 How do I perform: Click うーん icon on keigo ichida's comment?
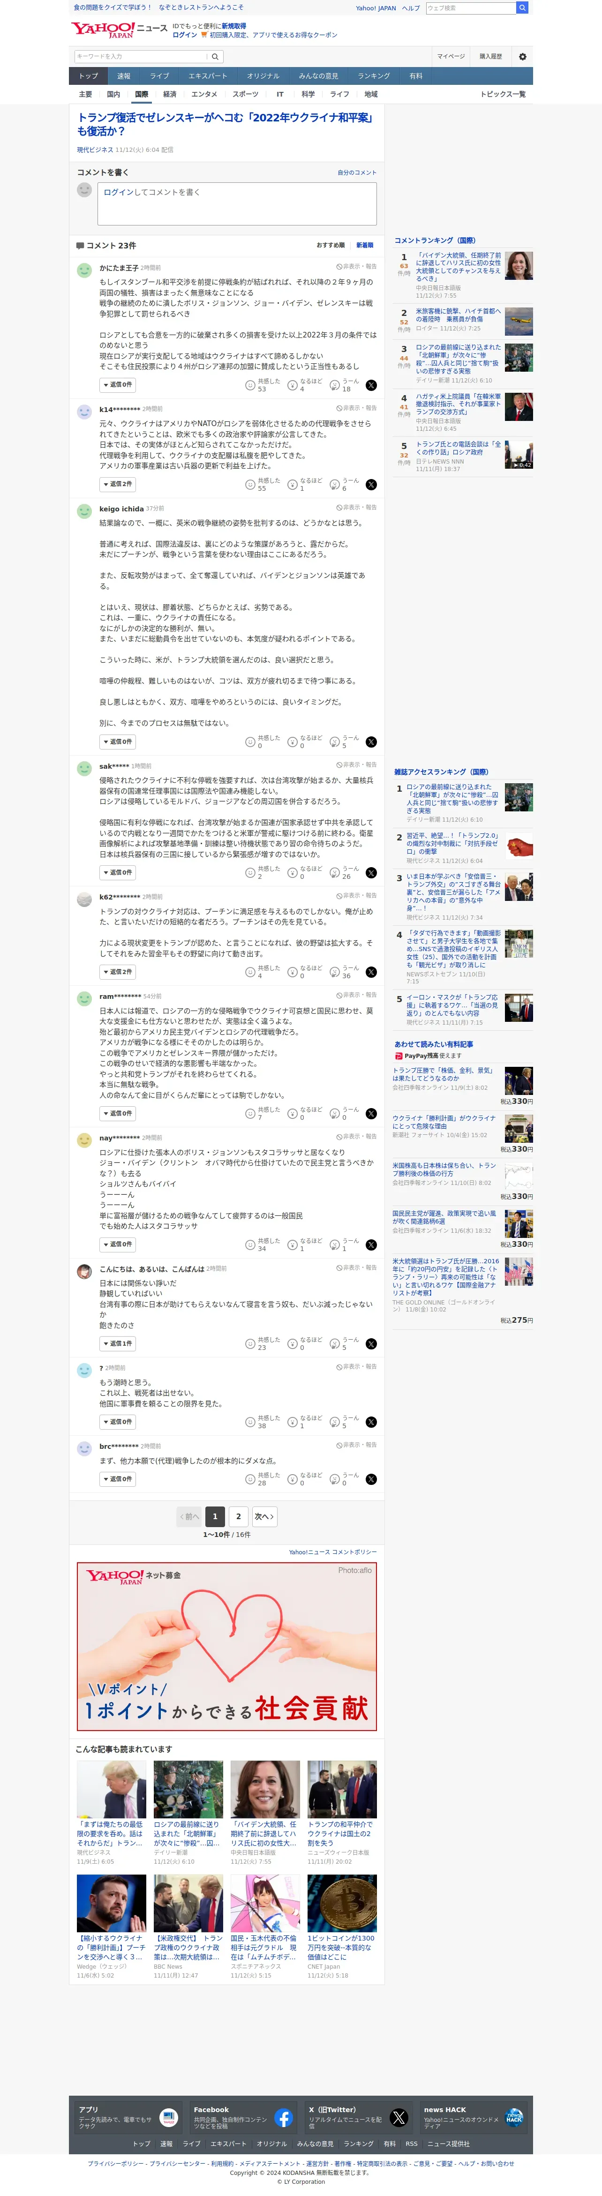click(x=335, y=742)
